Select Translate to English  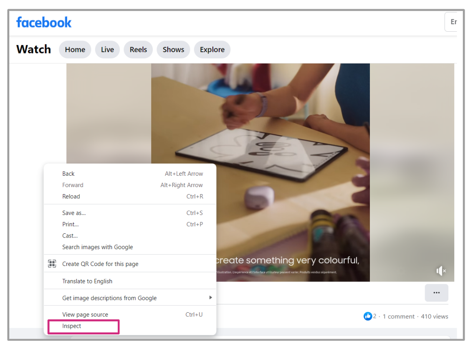coord(87,281)
